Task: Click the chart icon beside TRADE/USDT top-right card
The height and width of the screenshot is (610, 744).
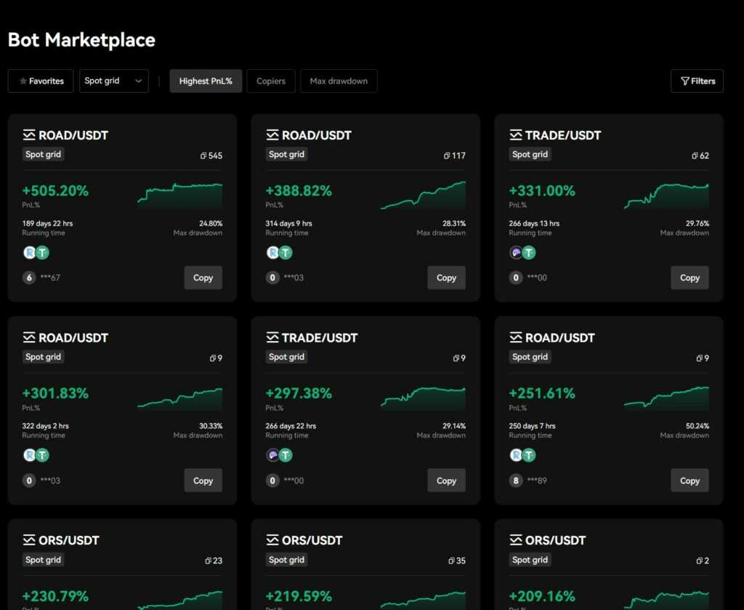Action: point(516,135)
